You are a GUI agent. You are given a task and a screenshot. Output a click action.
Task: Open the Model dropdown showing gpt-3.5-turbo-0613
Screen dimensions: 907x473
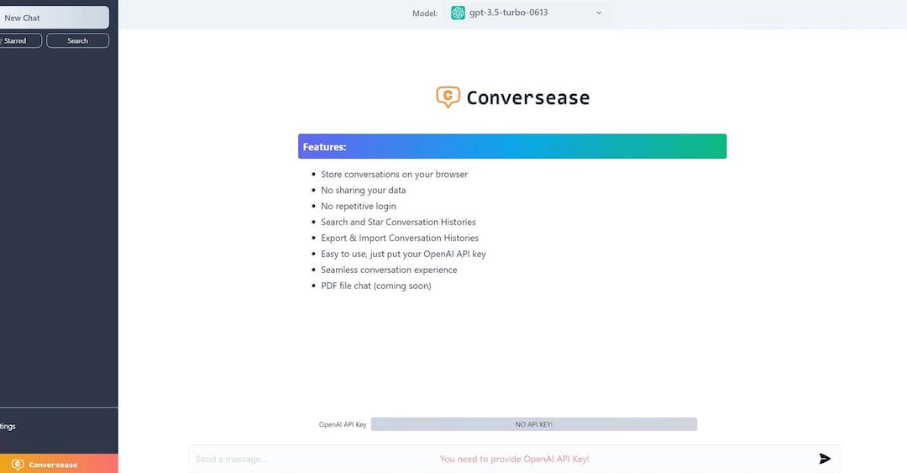tap(527, 13)
